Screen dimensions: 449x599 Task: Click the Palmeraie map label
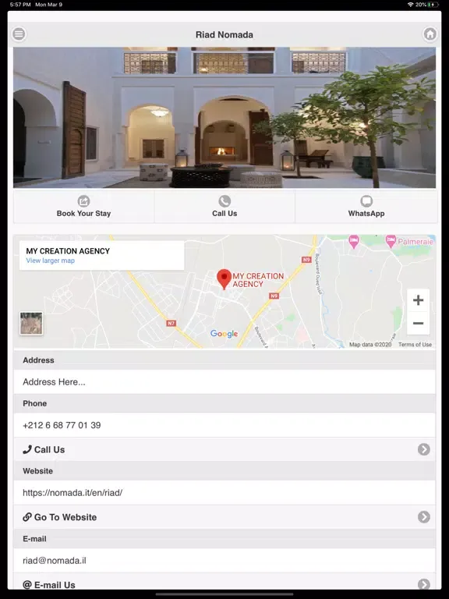415,242
